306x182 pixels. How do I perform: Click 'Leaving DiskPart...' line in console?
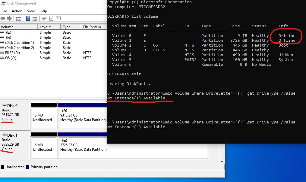130,83
